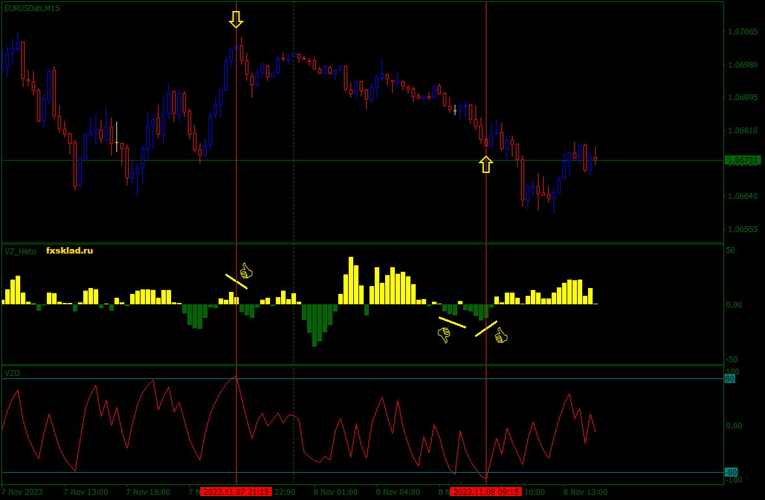Click the 1.06810 price scale value
The width and height of the screenshot is (765, 500).
click(743, 131)
